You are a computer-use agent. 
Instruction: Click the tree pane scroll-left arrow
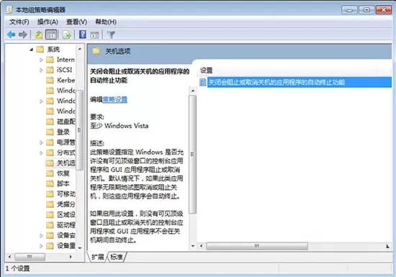click(9, 257)
